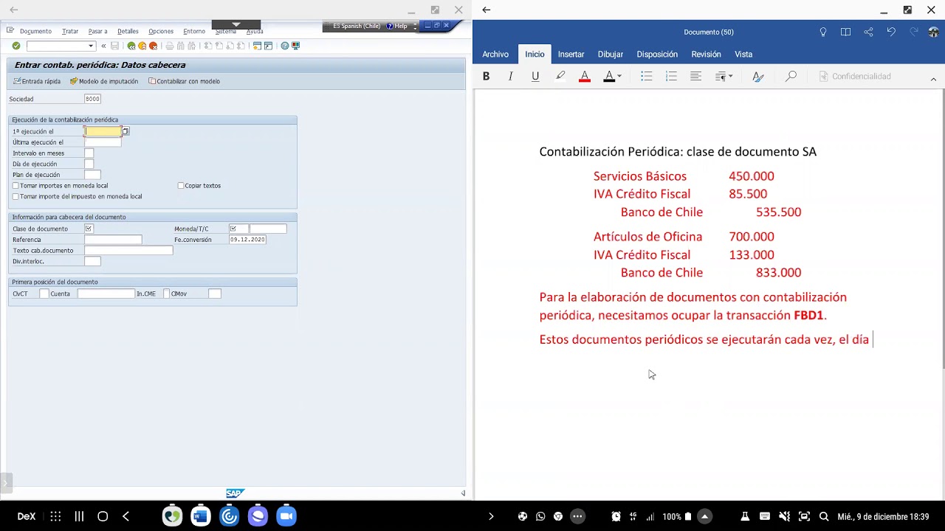Apply Italic formatting in Word
The width and height of the screenshot is (945, 531).
tap(510, 76)
